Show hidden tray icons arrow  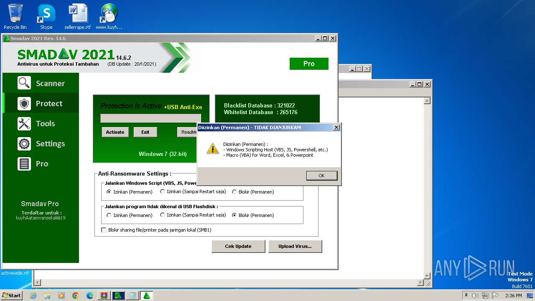(466, 296)
